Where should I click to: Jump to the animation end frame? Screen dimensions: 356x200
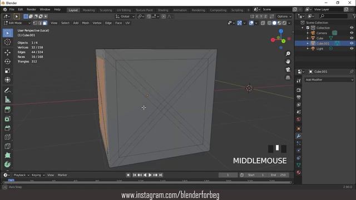(161, 175)
